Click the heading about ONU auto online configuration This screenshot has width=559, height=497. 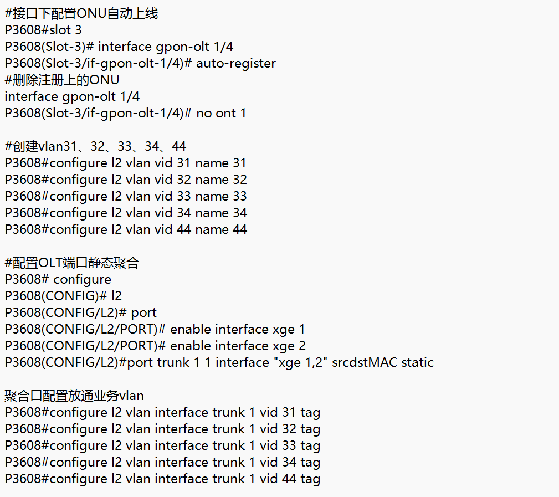pos(81,13)
